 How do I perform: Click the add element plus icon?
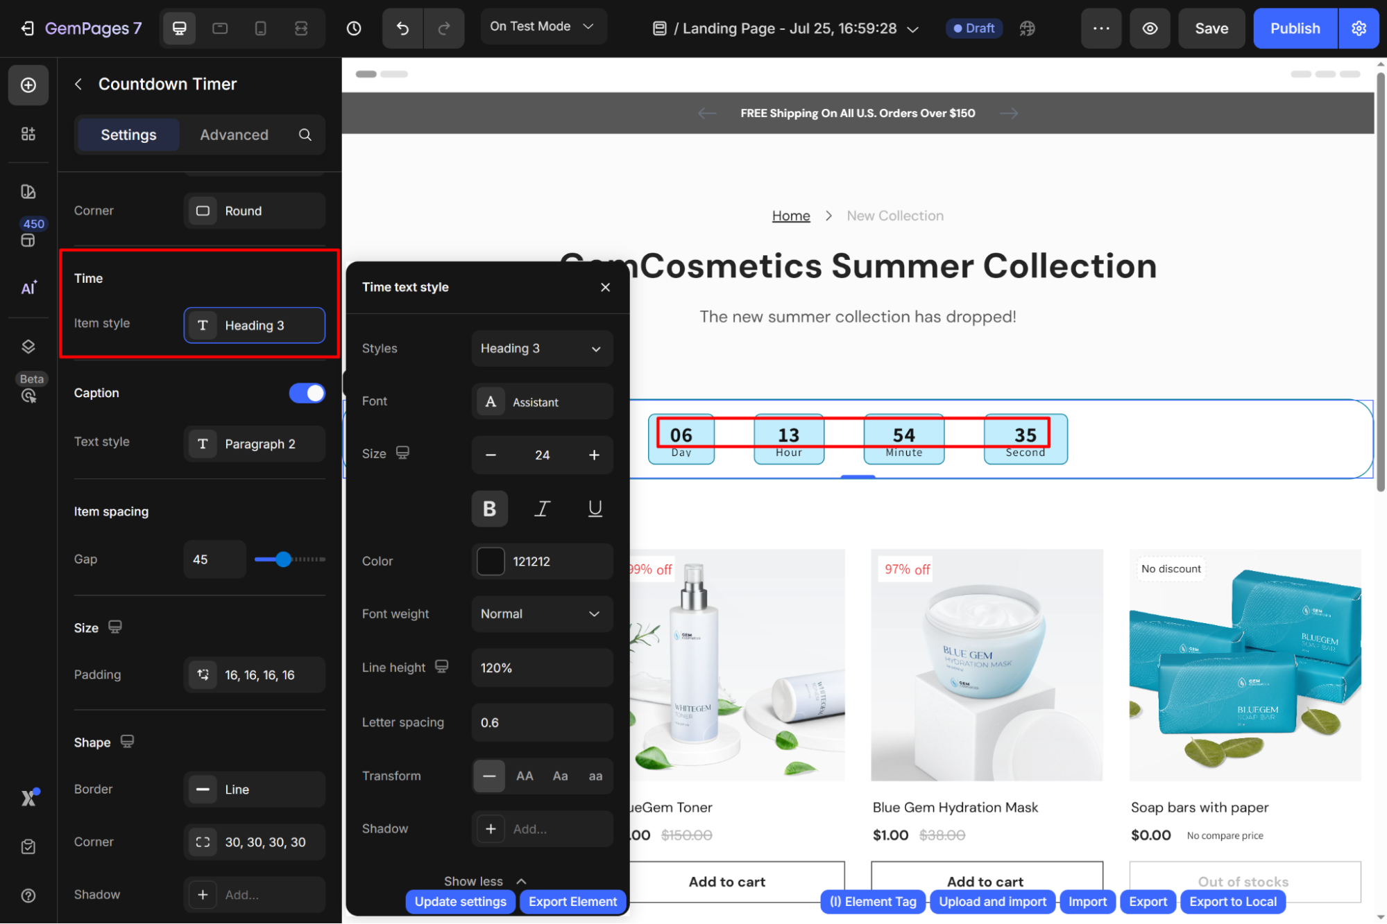point(28,85)
